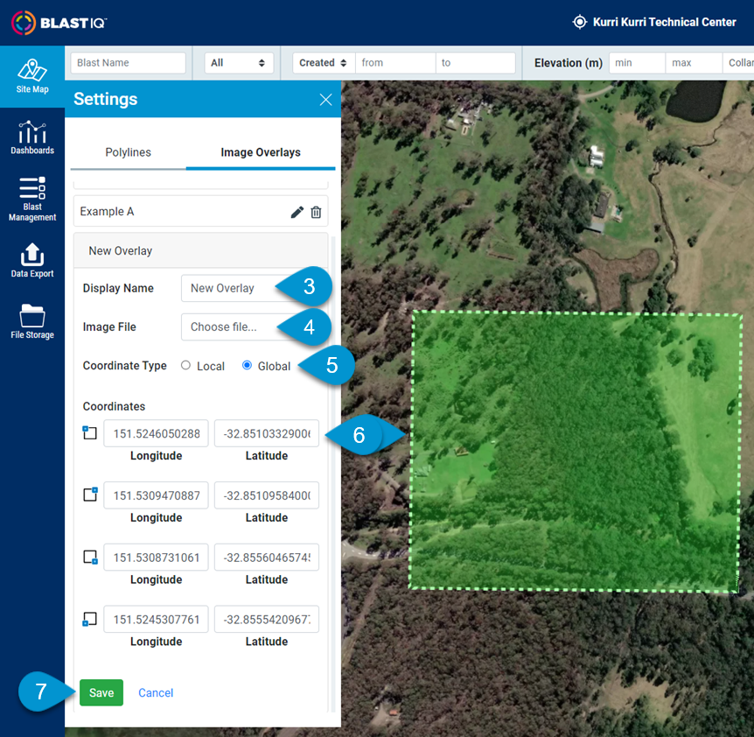Image resolution: width=754 pixels, height=737 pixels.
Task: Edit the Example A overlay
Action: tap(297, 212)
